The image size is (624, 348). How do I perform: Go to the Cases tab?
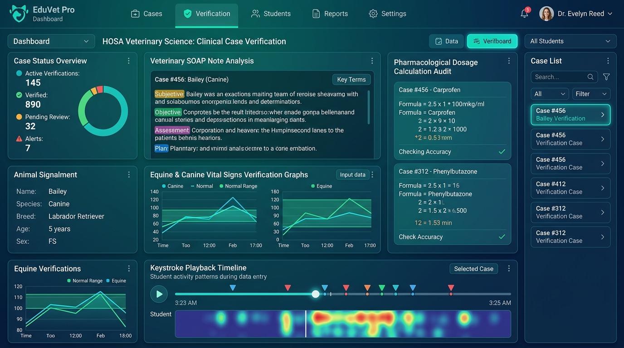(146, 14)
